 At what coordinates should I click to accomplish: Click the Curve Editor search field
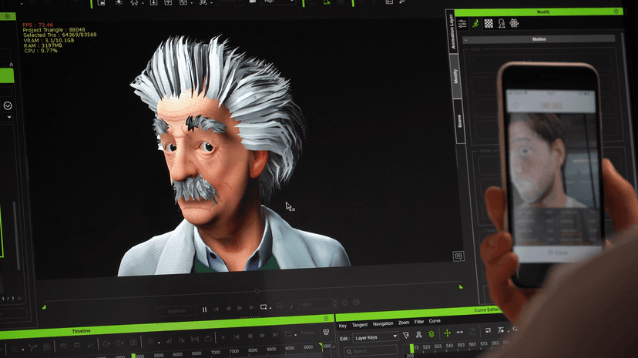tap(371, 351)
